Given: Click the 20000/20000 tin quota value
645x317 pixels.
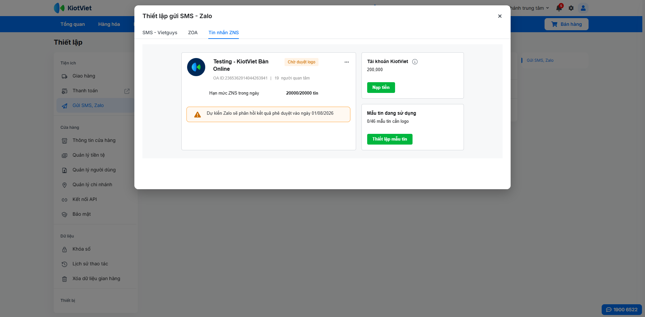Looking at the screenshot, I should pos(302,93).
